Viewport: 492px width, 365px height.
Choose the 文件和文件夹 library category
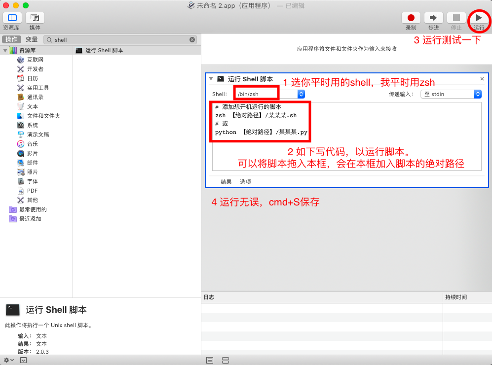(x=43, y=116)
